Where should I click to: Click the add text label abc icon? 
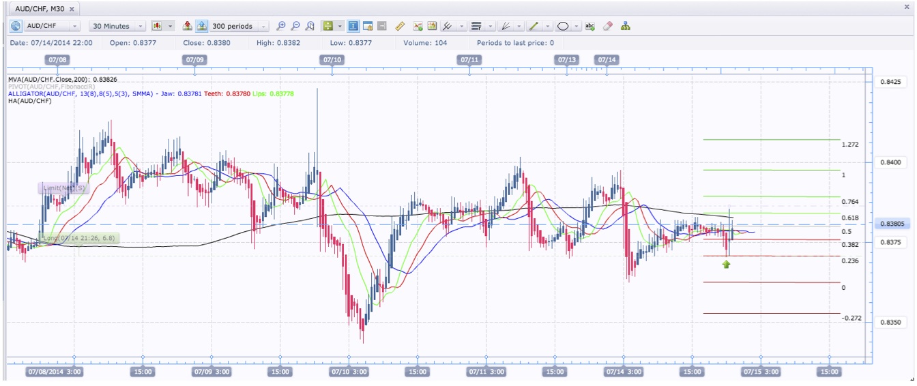click(x=590, y=26)
